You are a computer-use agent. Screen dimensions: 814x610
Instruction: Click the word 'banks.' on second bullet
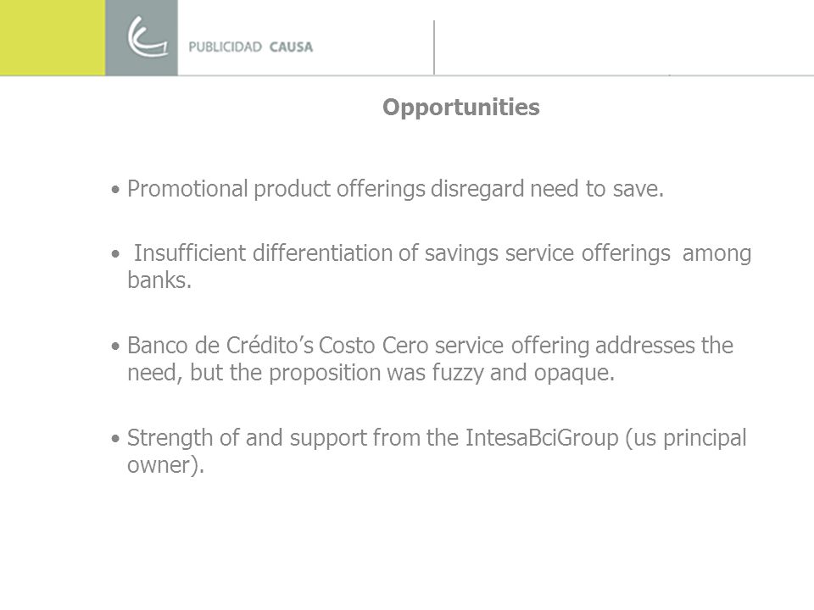tap(159, 280)
